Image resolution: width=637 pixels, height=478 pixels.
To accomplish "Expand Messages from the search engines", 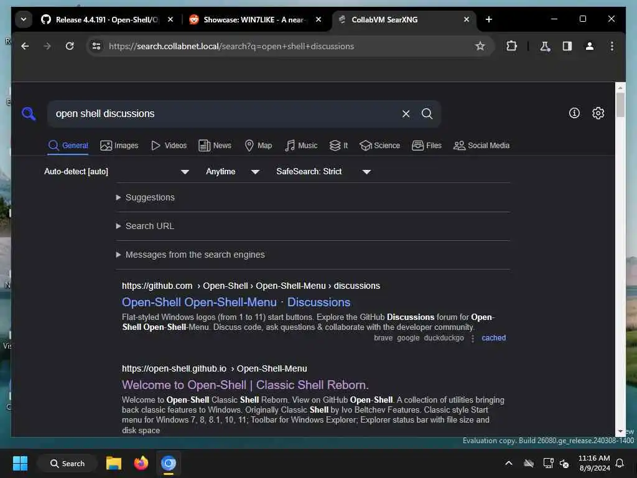I will point(190,255).
